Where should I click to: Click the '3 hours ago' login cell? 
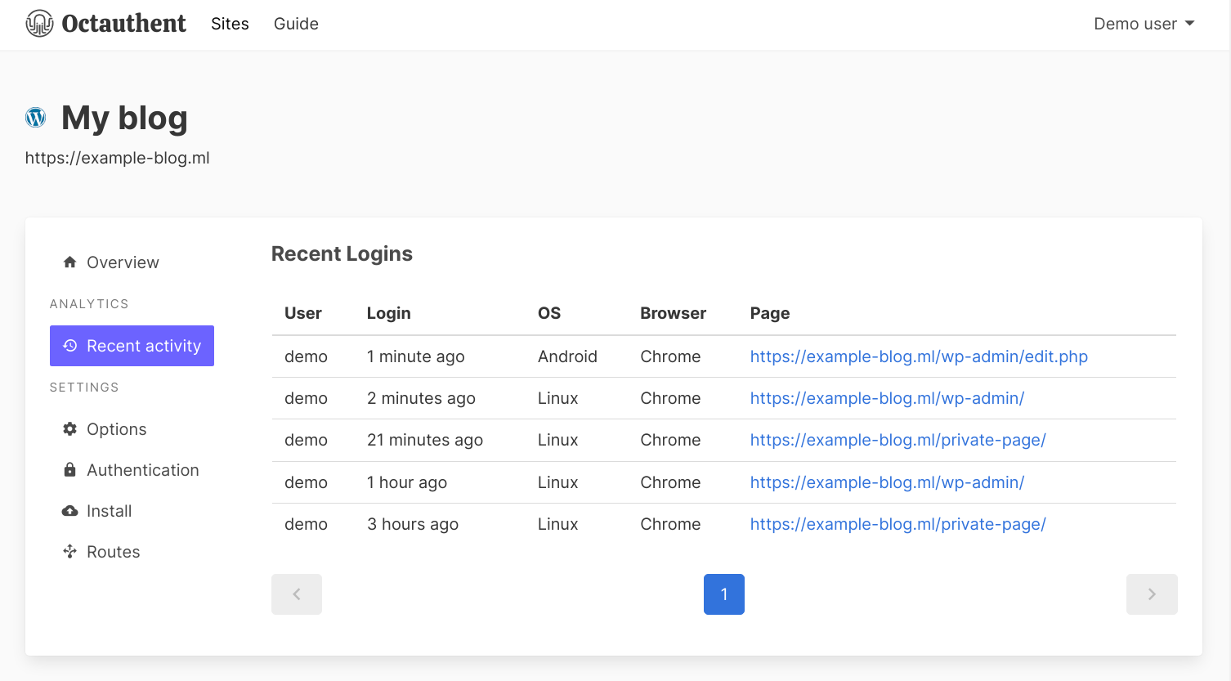(413, 524)
